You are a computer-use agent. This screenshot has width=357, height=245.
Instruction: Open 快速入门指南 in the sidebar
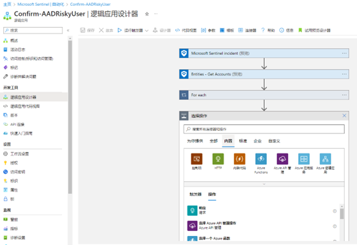click(18, 133)
